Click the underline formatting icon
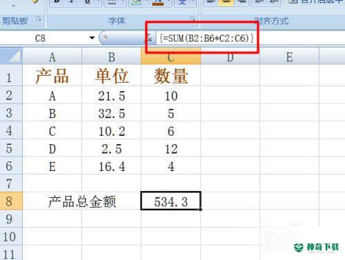This screenshot has width=345, height=260. coord(88,1)
